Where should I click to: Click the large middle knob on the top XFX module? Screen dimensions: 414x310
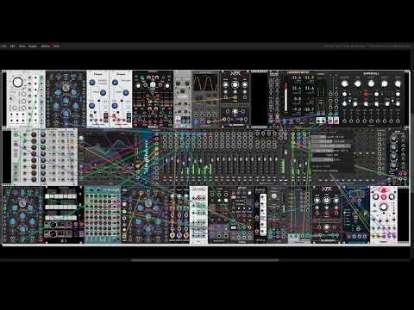235,84
